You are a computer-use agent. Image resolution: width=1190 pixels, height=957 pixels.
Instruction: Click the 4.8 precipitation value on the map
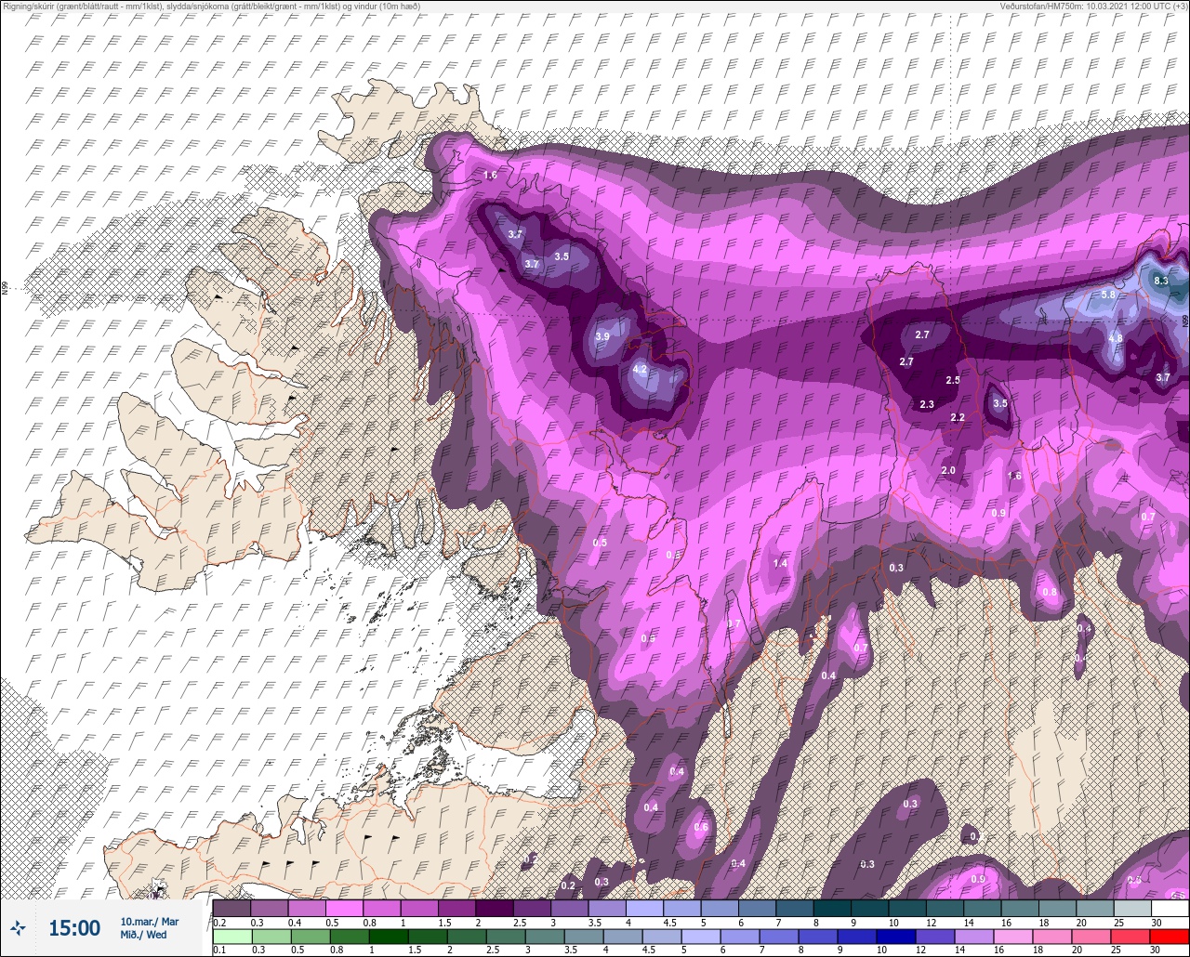click(1116, 338)
